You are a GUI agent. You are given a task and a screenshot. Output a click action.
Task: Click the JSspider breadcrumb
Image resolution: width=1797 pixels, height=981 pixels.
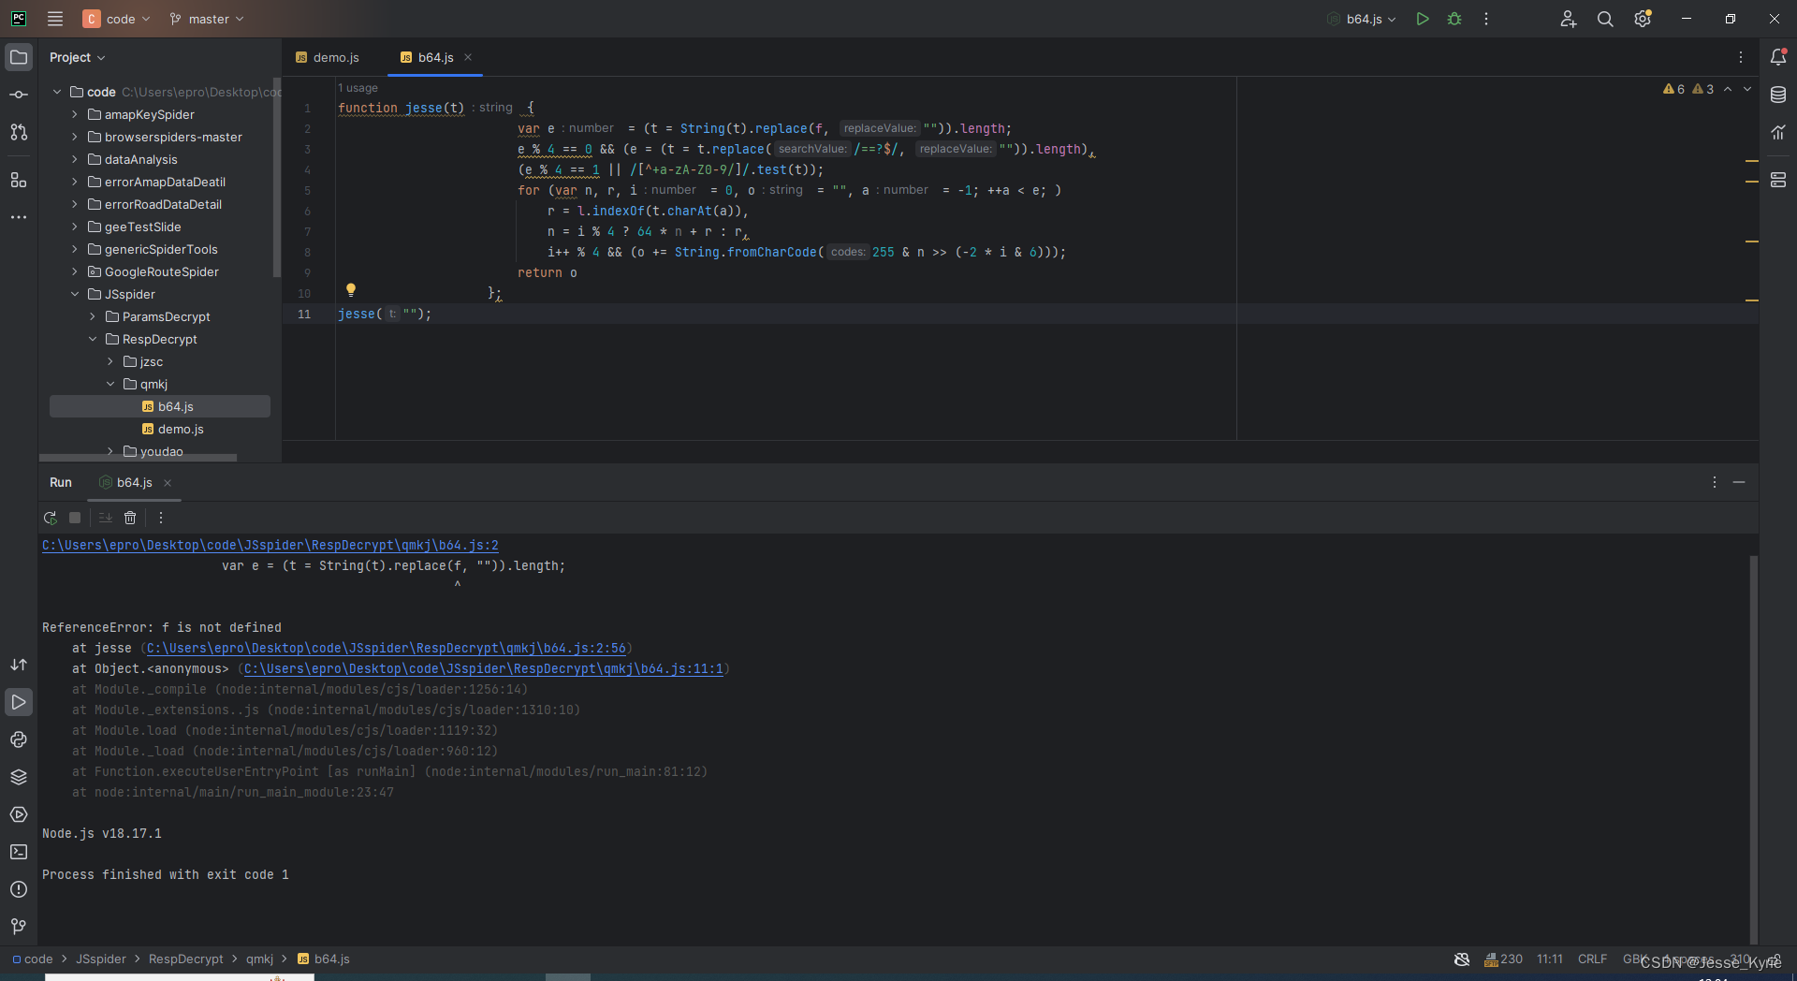point(101,959)
